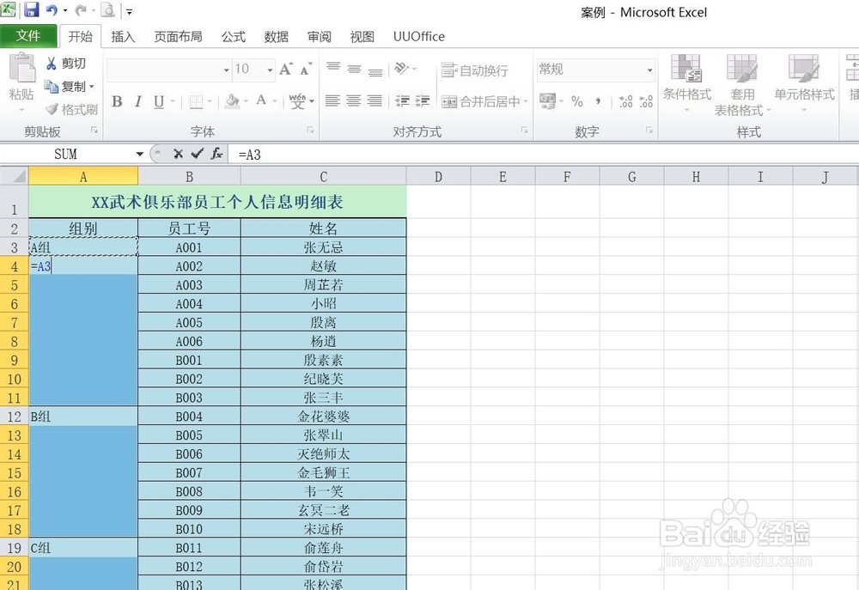
Task: Open the 常规 number format dropdown
Action: (650, 69)
